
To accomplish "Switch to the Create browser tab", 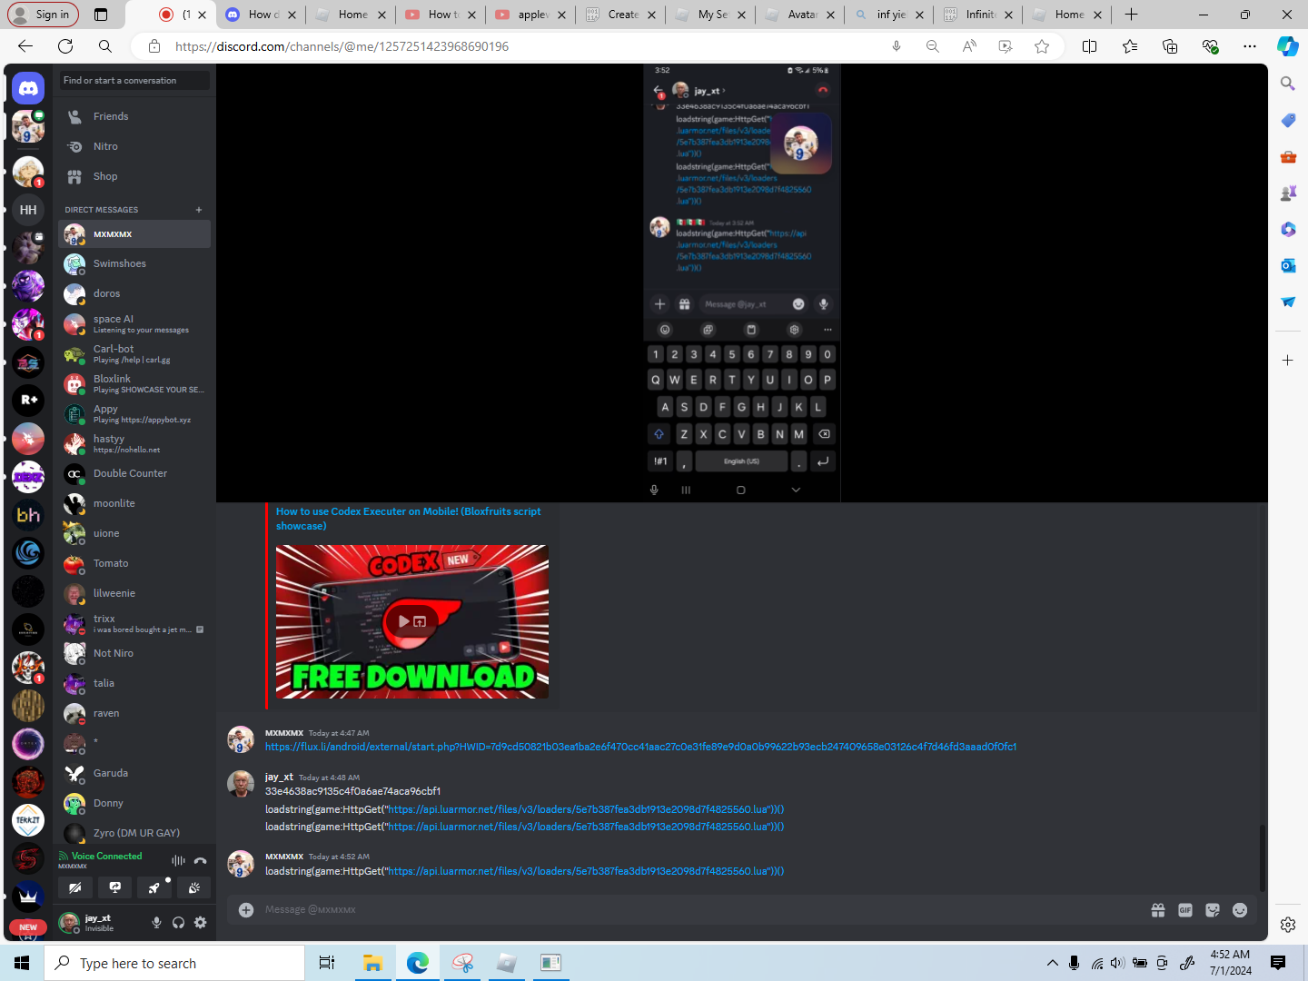I will pyautogui.click(x=623, y=15).
